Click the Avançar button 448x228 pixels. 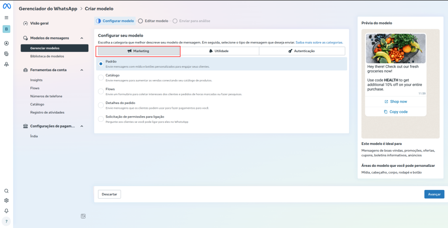tap(434, 194)
